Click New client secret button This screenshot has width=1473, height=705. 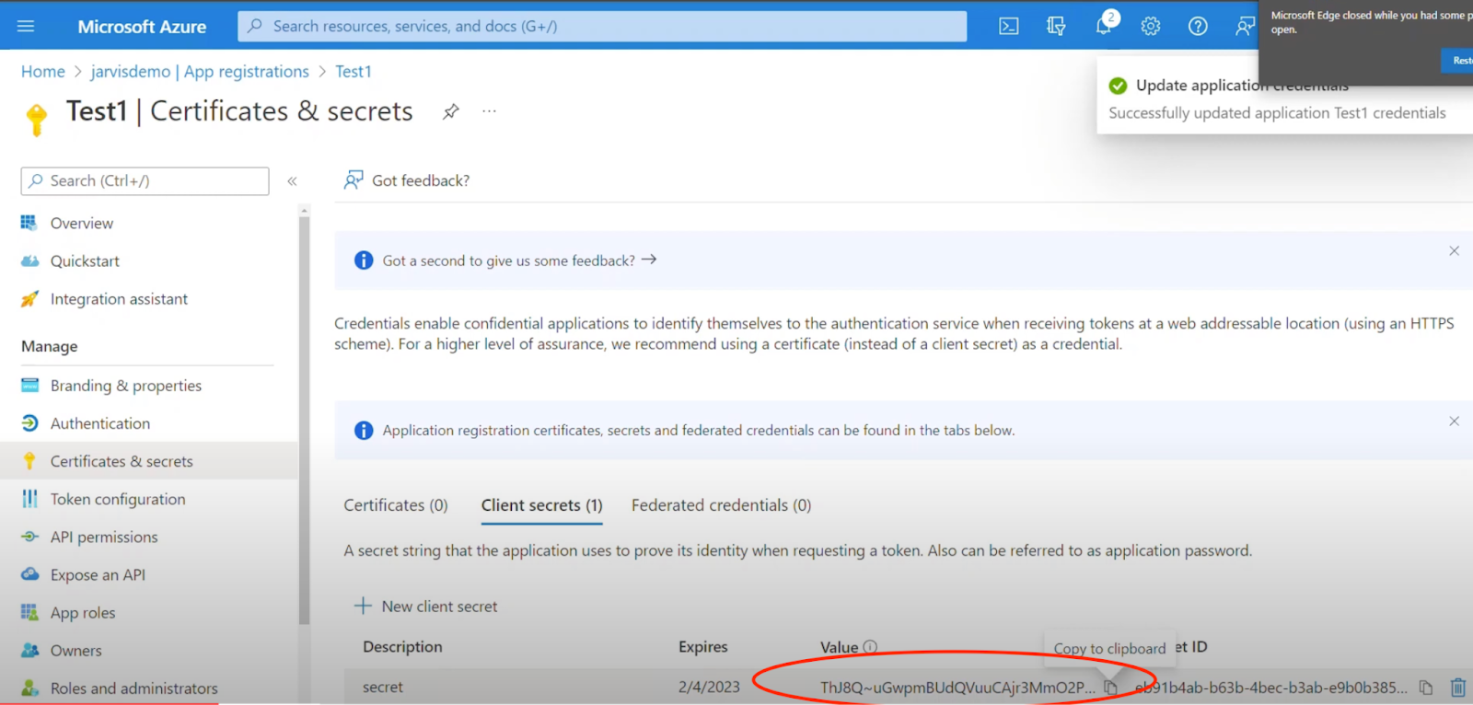coord(426,607)
